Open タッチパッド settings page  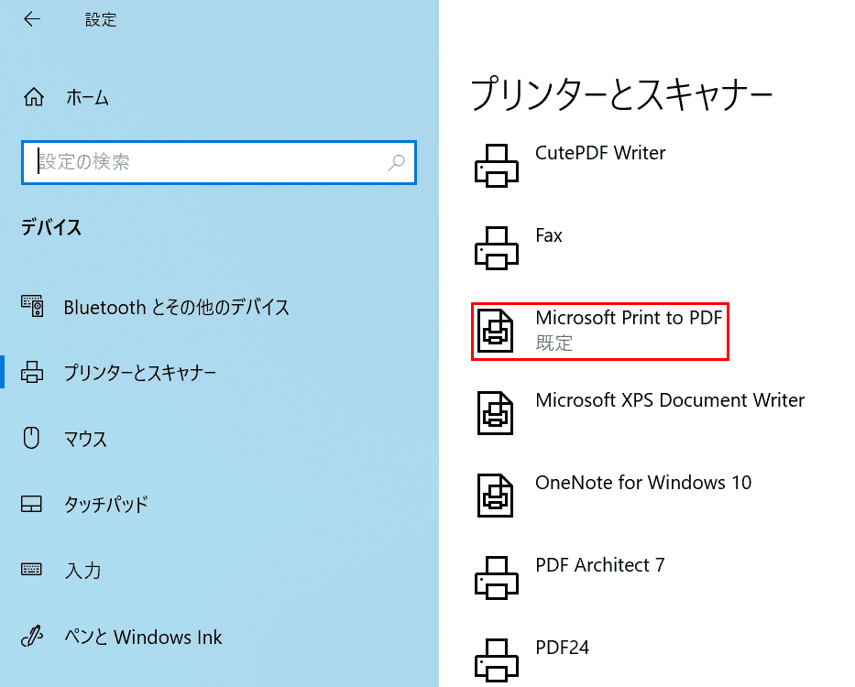pyautogui.click(x=105, y=505)
